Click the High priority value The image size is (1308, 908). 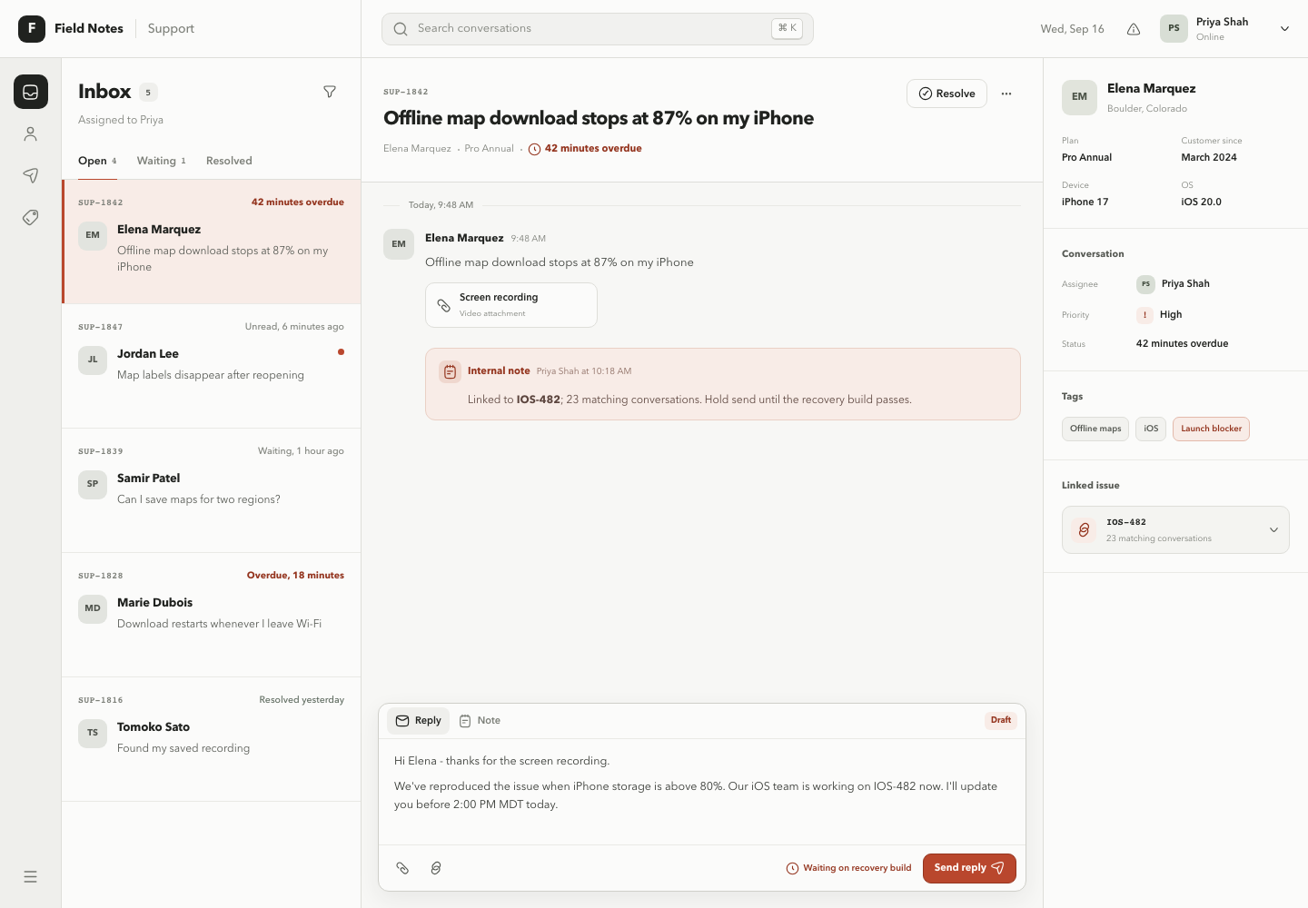1160,315
